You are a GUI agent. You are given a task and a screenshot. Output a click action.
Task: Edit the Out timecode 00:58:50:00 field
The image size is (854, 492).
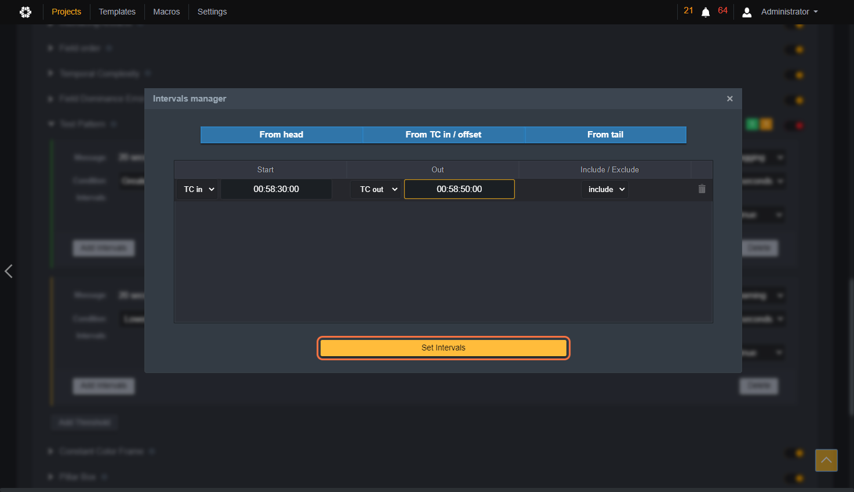coord(459,189)
